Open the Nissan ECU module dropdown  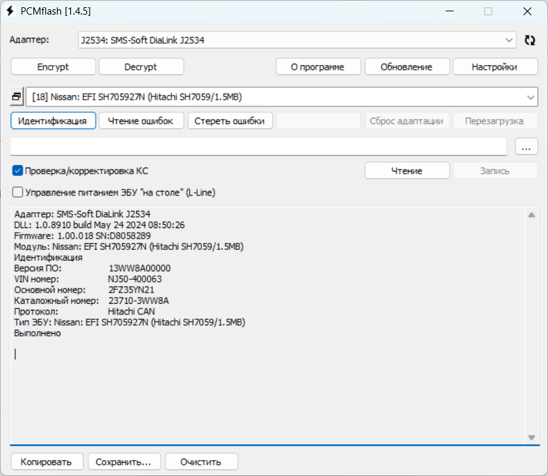tap(531, 96)
